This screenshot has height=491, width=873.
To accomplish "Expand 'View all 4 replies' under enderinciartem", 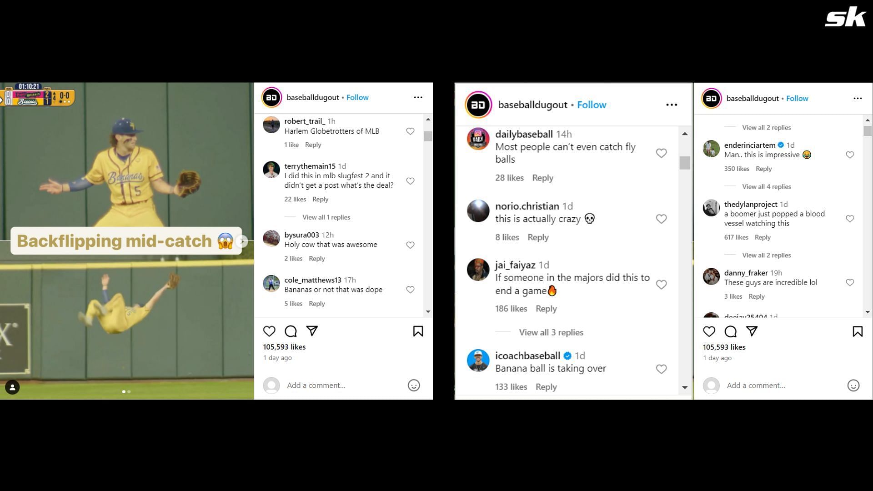I will pyautogui.click(x=767, y=186).
